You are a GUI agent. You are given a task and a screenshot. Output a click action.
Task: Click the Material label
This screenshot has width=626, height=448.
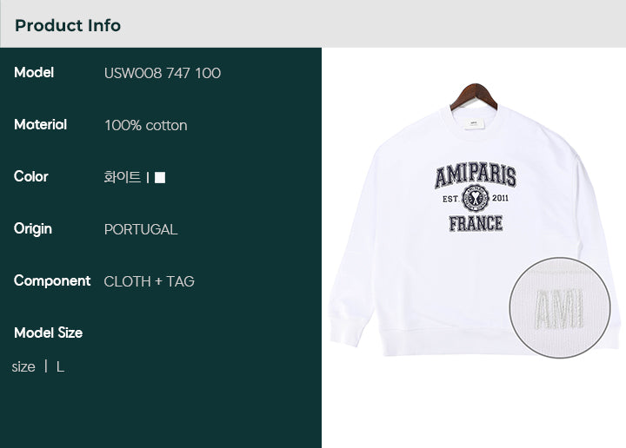[40, 125]
